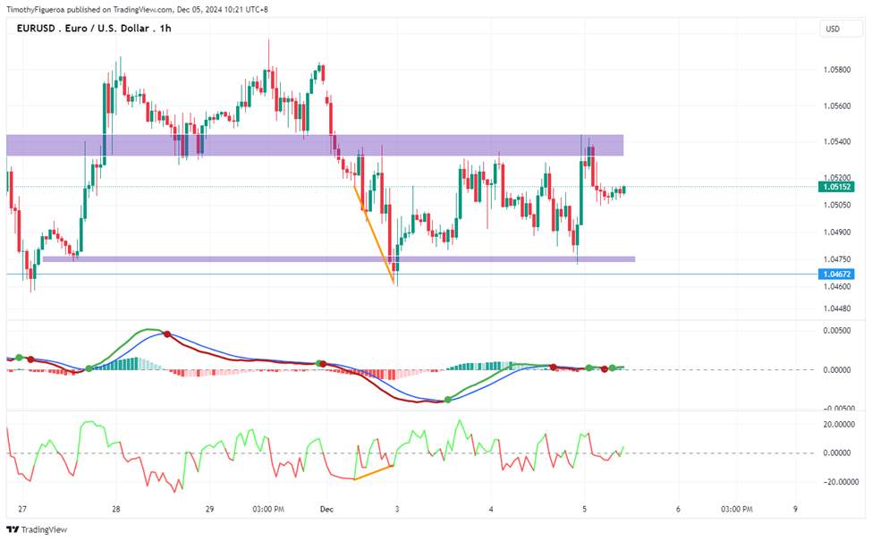Image resolution: width=872 pixels, height=541 pixels.
Task: Select the thin lower purple support zone
Action: pos(339,259)
